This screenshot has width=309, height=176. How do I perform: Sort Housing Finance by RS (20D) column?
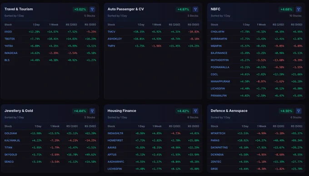pos(174,126)
